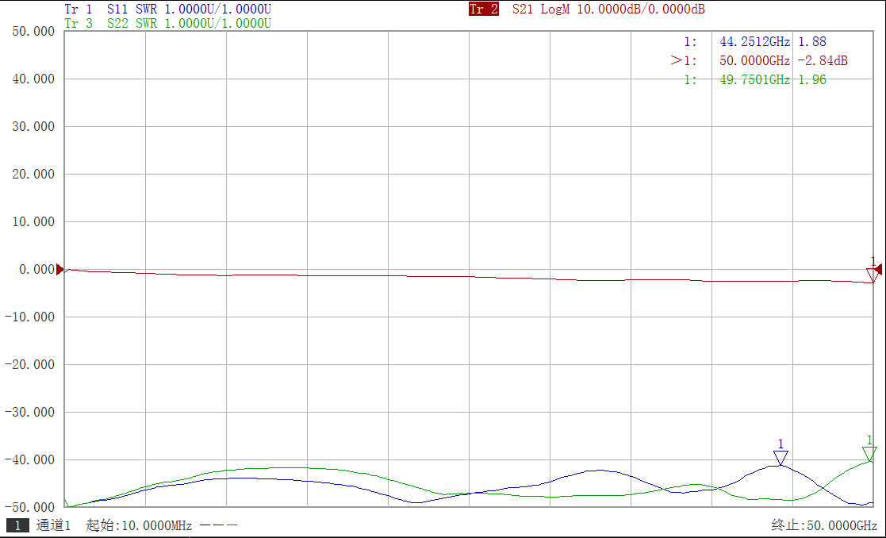Click blue marker 1 triangle on S11 trace
The image size is (886, 538).
click(781, 458)
